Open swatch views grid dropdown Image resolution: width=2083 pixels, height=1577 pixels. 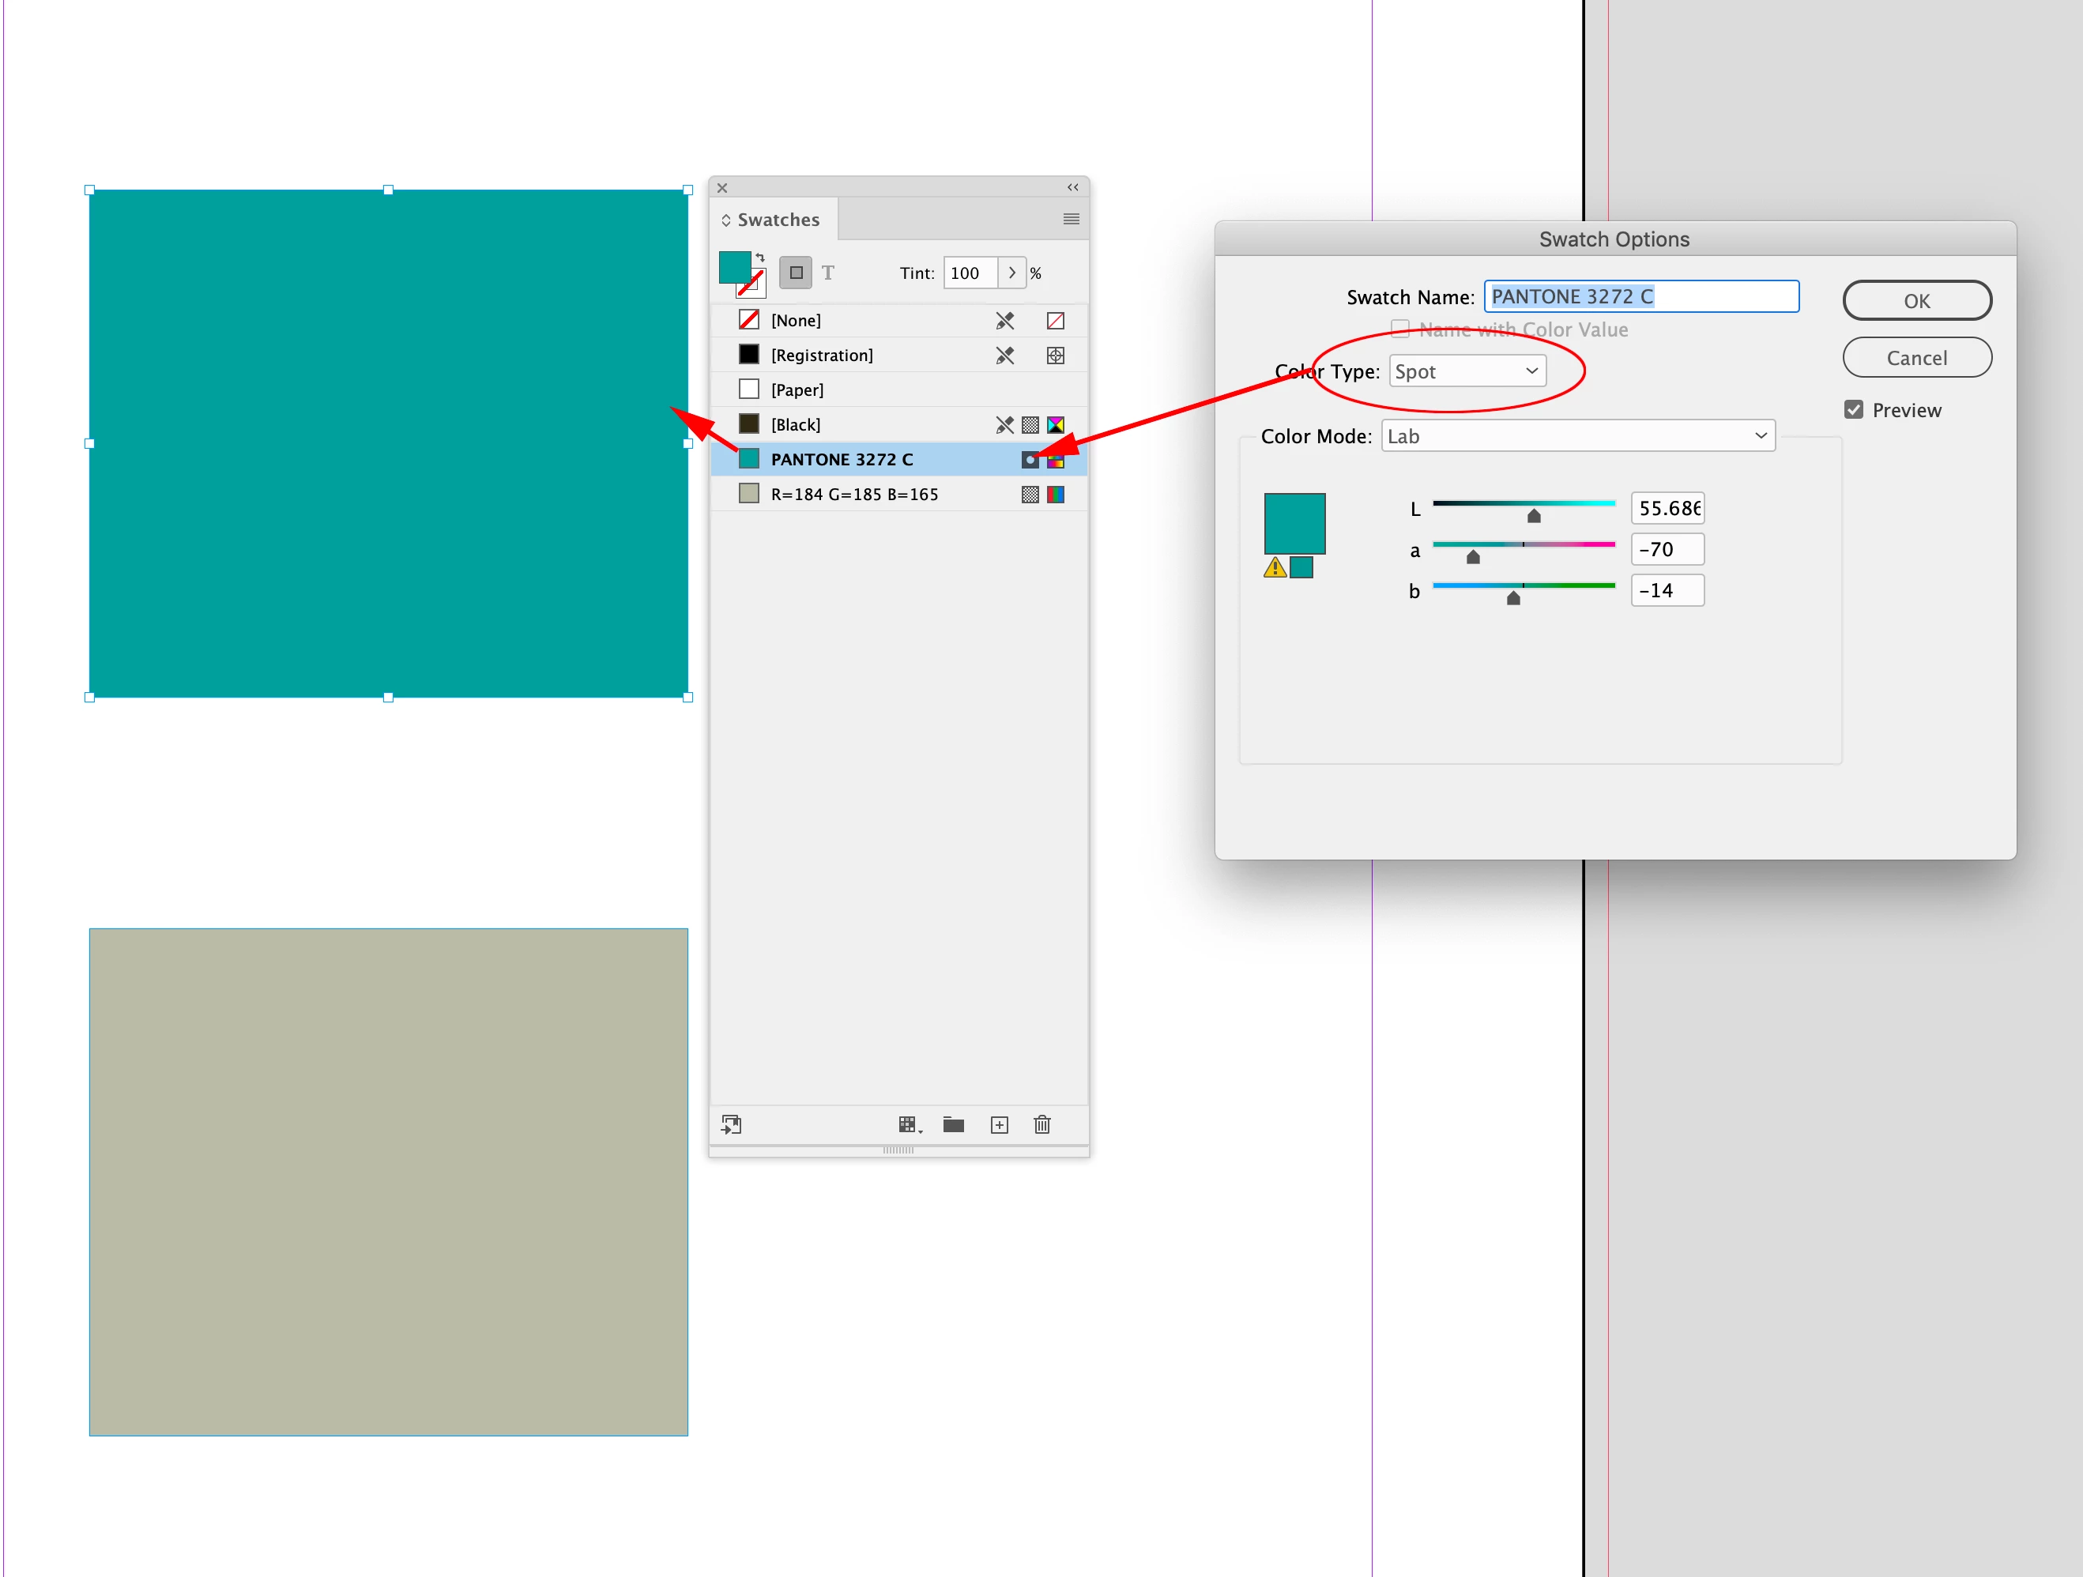pos(909,1124)
